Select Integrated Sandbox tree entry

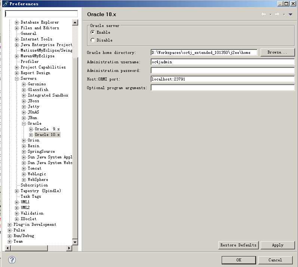(48, 95)
